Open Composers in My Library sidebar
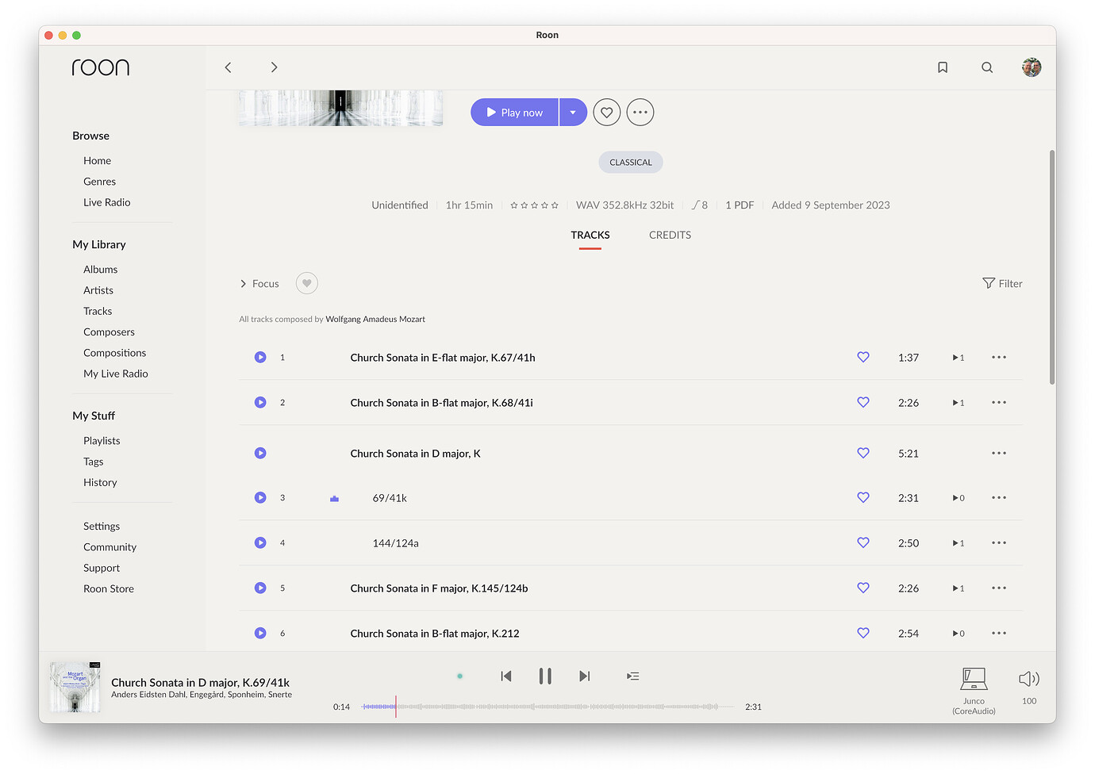 point(109,331)
